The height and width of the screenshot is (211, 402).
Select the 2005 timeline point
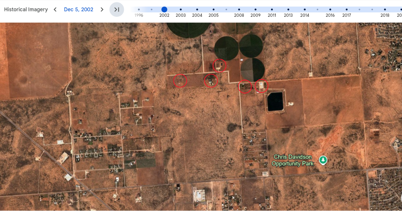213,9
